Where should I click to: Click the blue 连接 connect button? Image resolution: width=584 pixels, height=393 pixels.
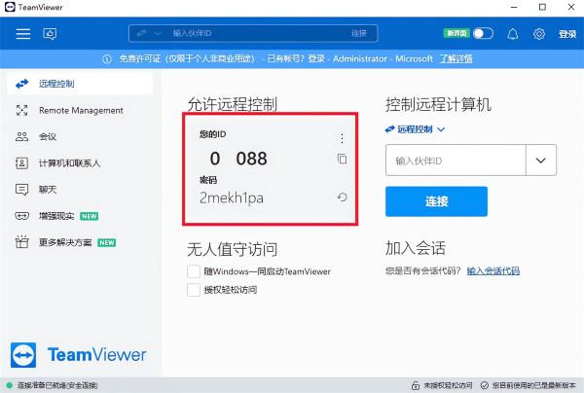[x=436, y=201]
